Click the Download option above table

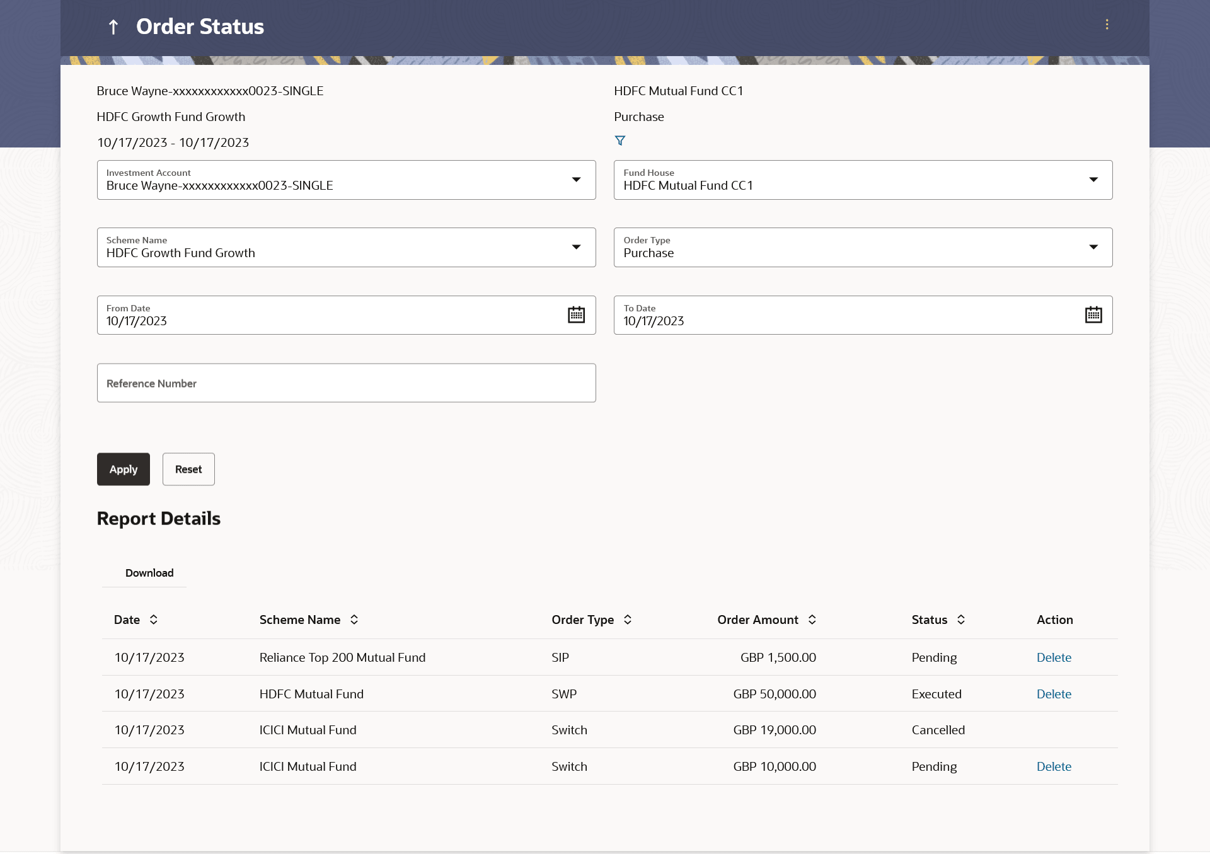tap(149, 573)
